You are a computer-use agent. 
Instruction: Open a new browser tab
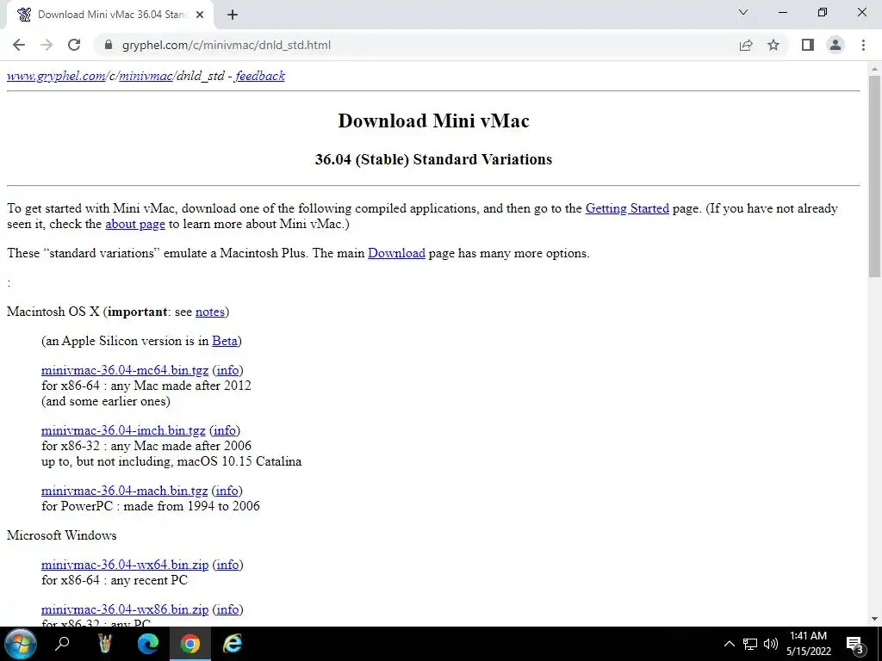(233, 15)
